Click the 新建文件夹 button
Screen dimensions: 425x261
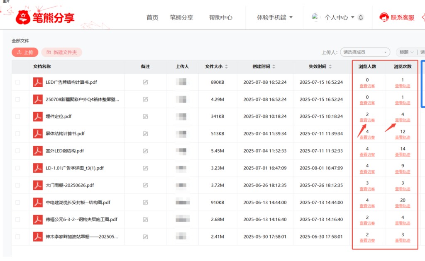[61, 52]
